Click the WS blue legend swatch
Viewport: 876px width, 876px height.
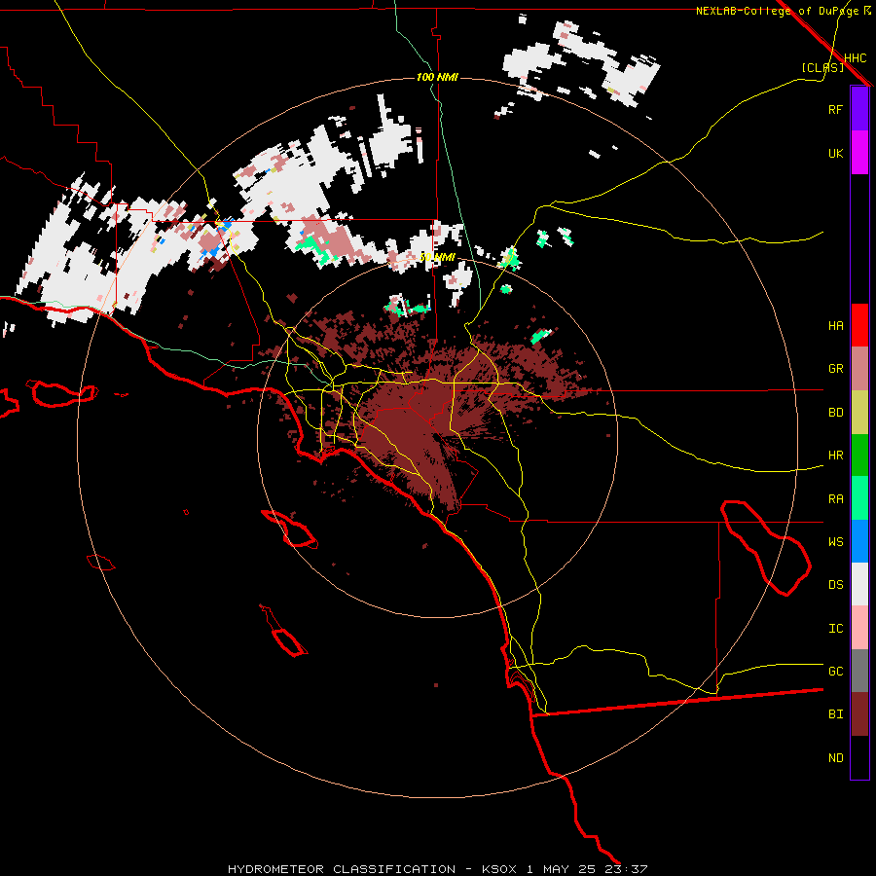[x=859, y=541]
